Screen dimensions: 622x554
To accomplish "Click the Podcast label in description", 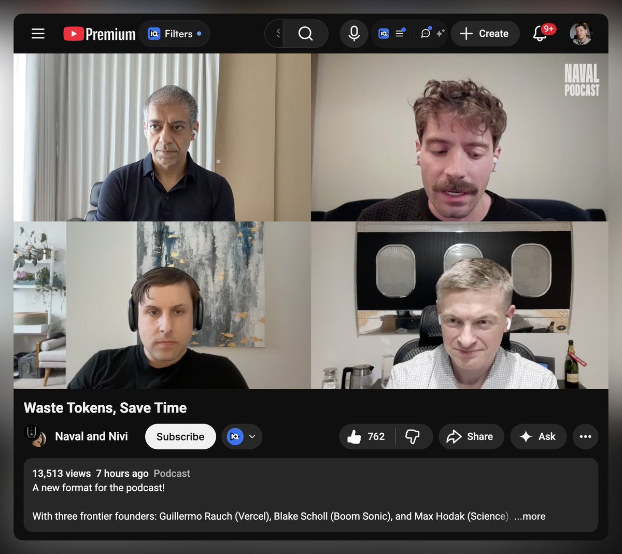I will (172, 473).
